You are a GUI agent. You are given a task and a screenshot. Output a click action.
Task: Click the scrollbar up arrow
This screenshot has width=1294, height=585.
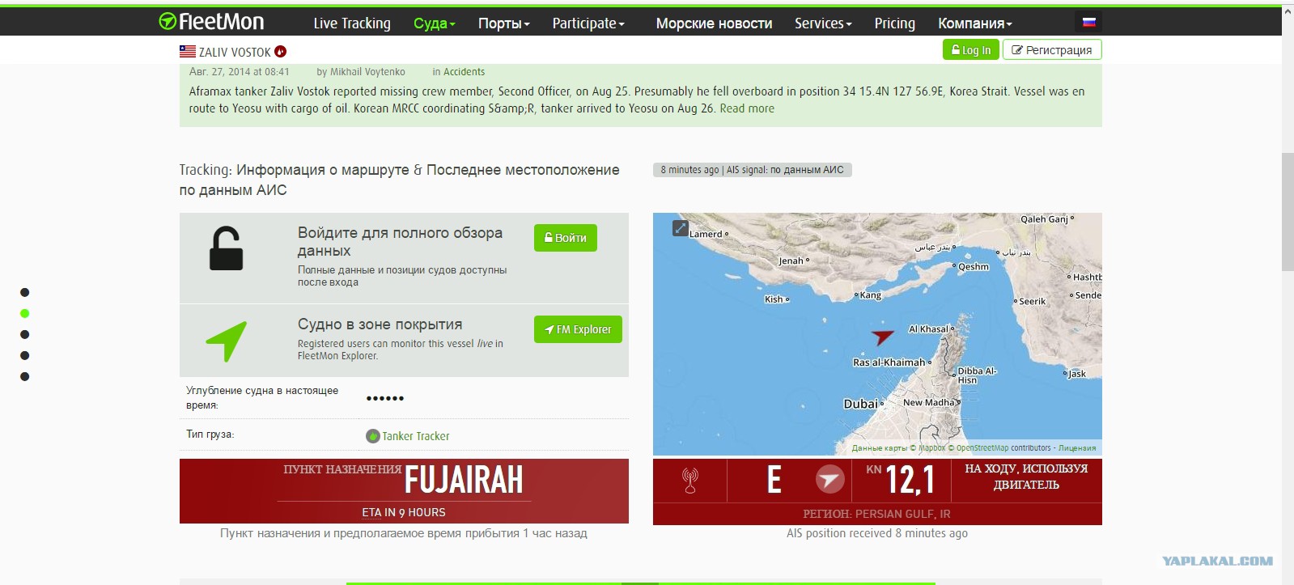pos(1288,11)
